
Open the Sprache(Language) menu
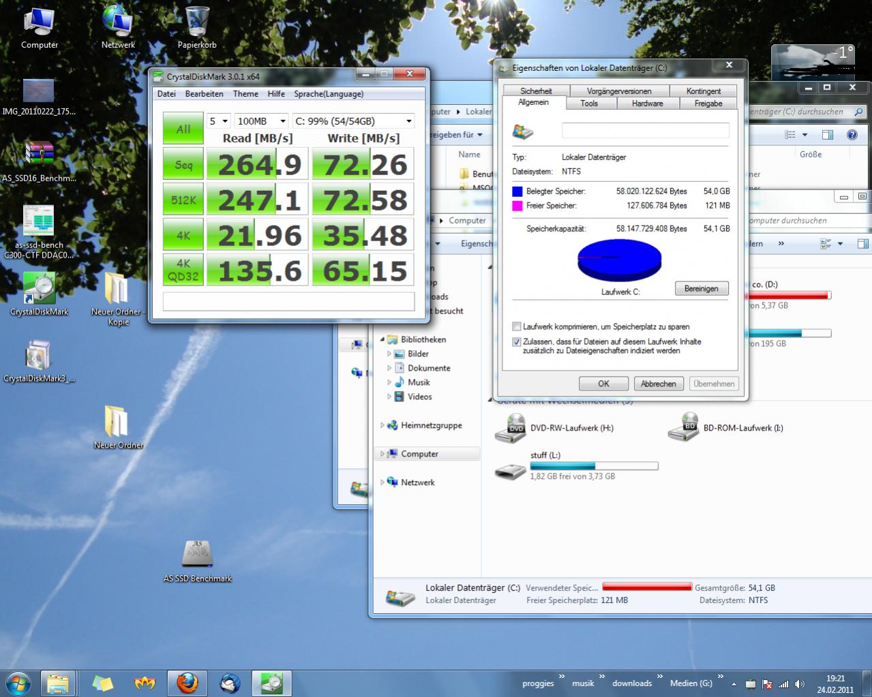[329, 94]
